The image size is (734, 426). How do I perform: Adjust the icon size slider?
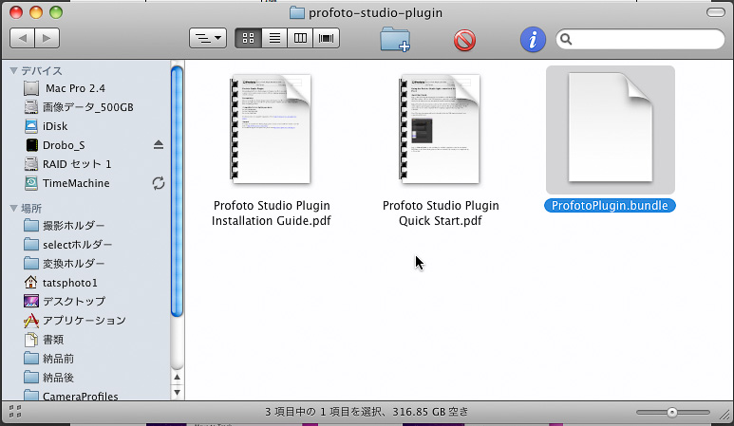tap(671, 413)
